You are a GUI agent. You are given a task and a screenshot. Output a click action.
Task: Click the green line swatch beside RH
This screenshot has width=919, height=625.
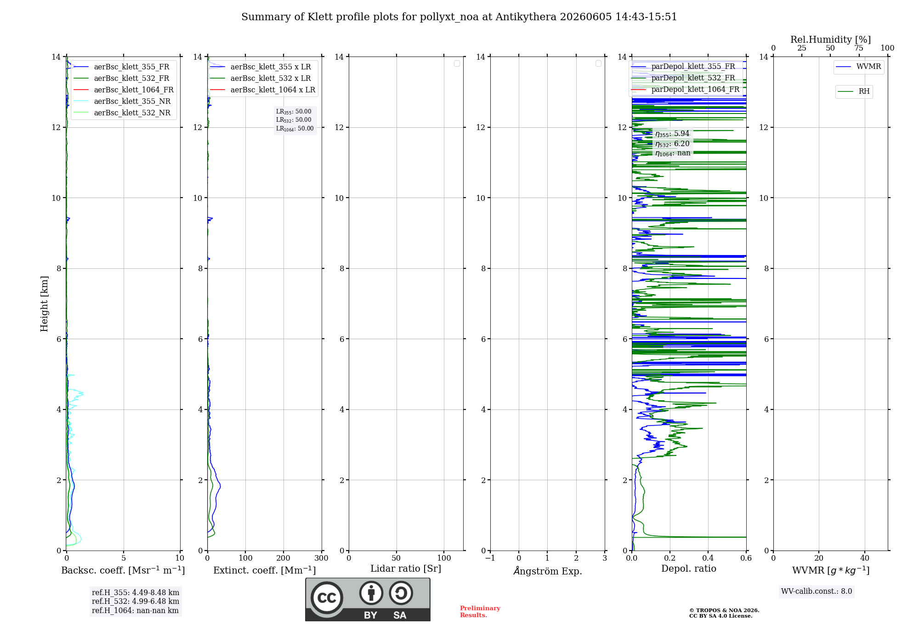coord(845,92)
